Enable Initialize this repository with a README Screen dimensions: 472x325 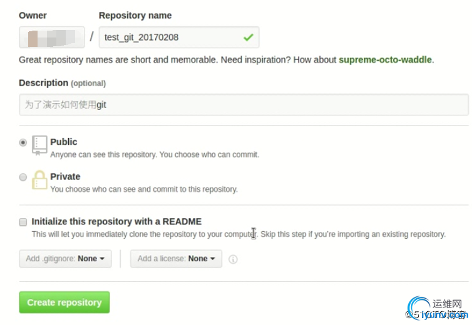(x=23, y=222)
